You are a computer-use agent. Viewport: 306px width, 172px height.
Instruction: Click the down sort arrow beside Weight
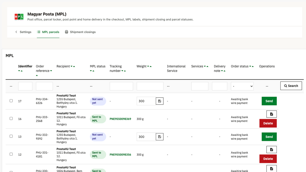(x=148, y=66)
